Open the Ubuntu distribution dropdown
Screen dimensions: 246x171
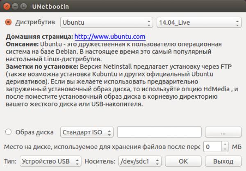point(107,22)
